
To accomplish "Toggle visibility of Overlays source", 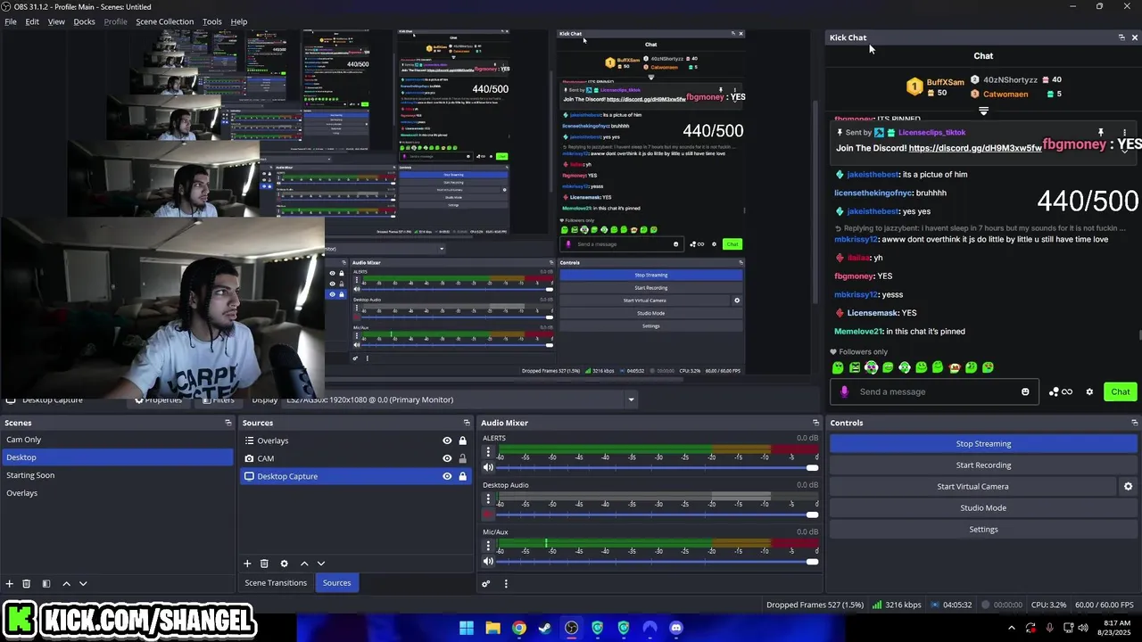I will 447,440.
